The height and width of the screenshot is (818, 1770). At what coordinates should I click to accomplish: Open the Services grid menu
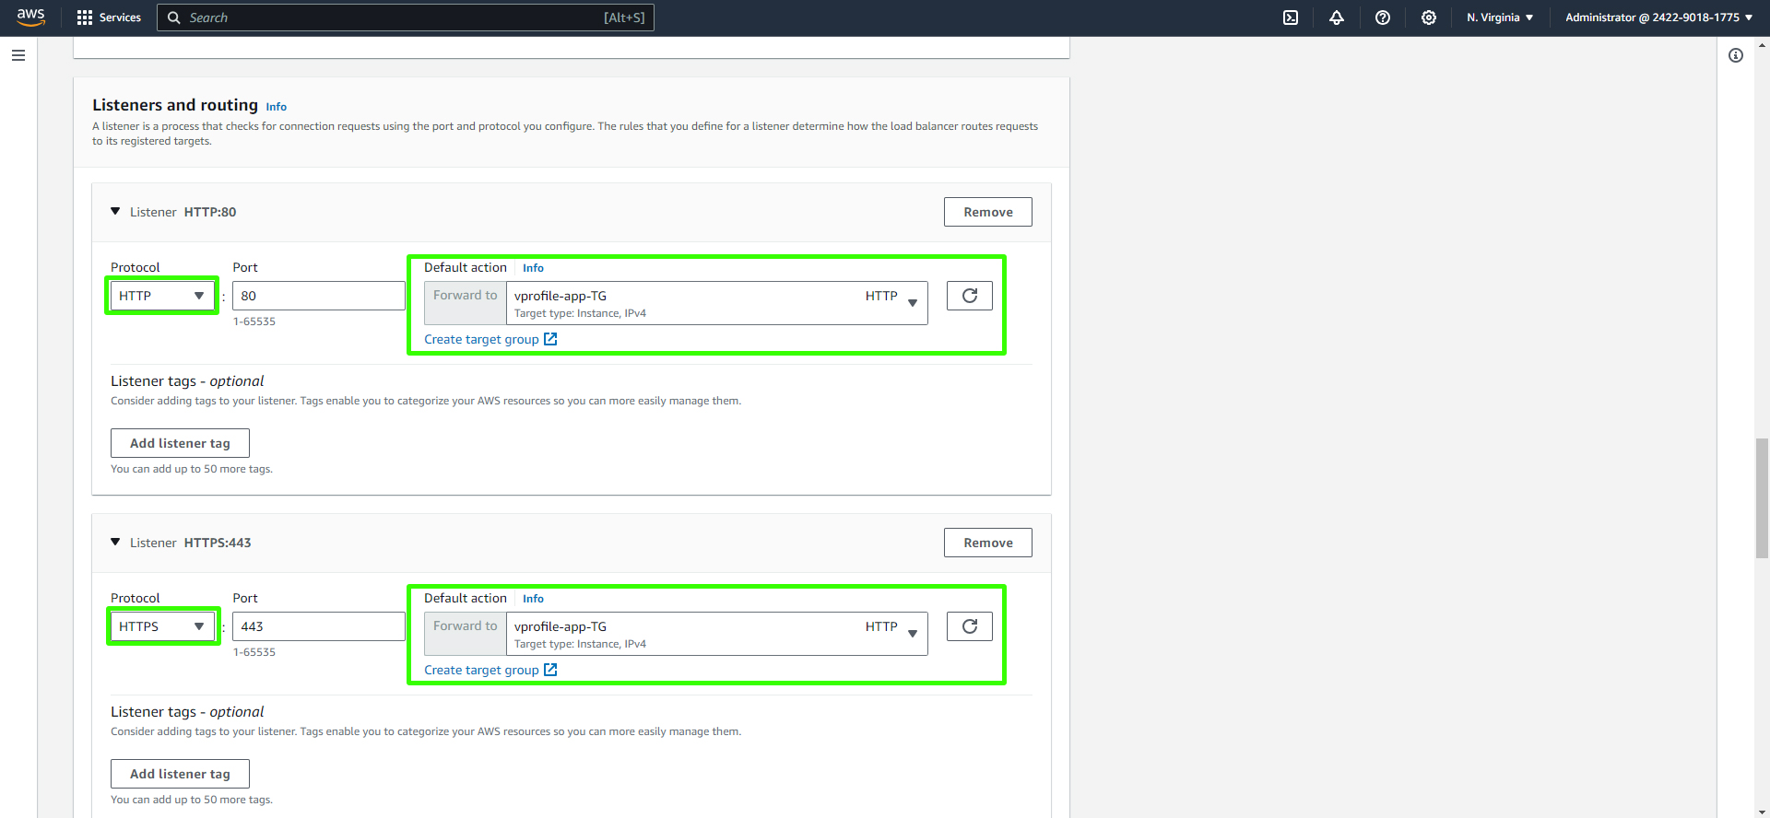[x=85, y=18]
